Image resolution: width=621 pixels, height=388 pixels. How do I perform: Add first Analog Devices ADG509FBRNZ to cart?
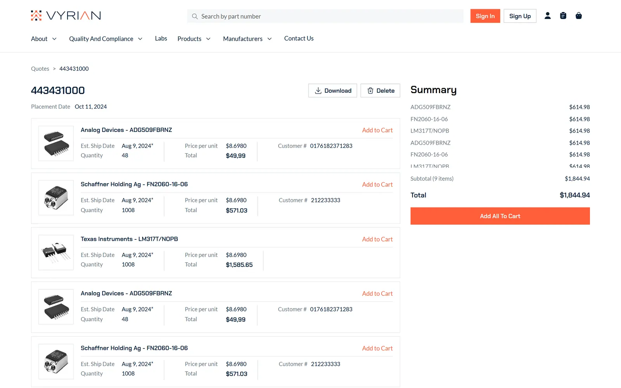point(377,130)
